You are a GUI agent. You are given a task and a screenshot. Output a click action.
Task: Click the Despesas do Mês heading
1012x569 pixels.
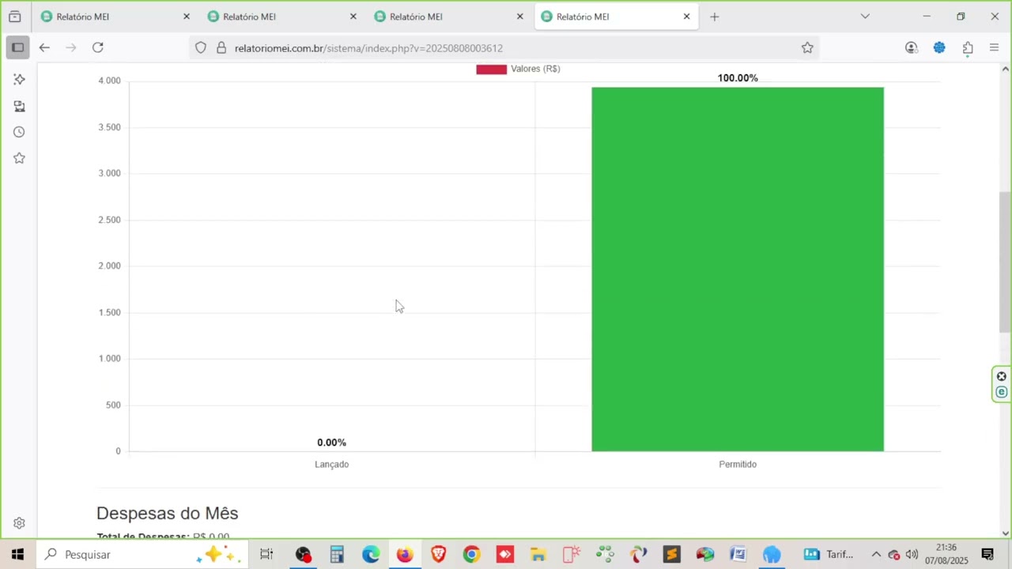pos(167,514)
